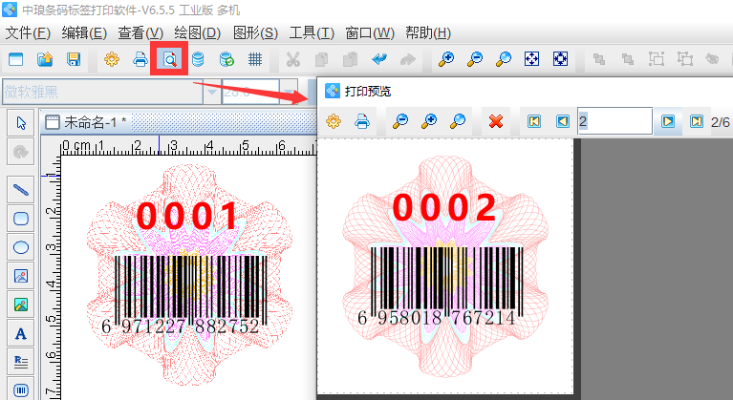This screenshot has width=733, height=400.
Task: Copy selected object icon
Action: click(x=322, y=59)
